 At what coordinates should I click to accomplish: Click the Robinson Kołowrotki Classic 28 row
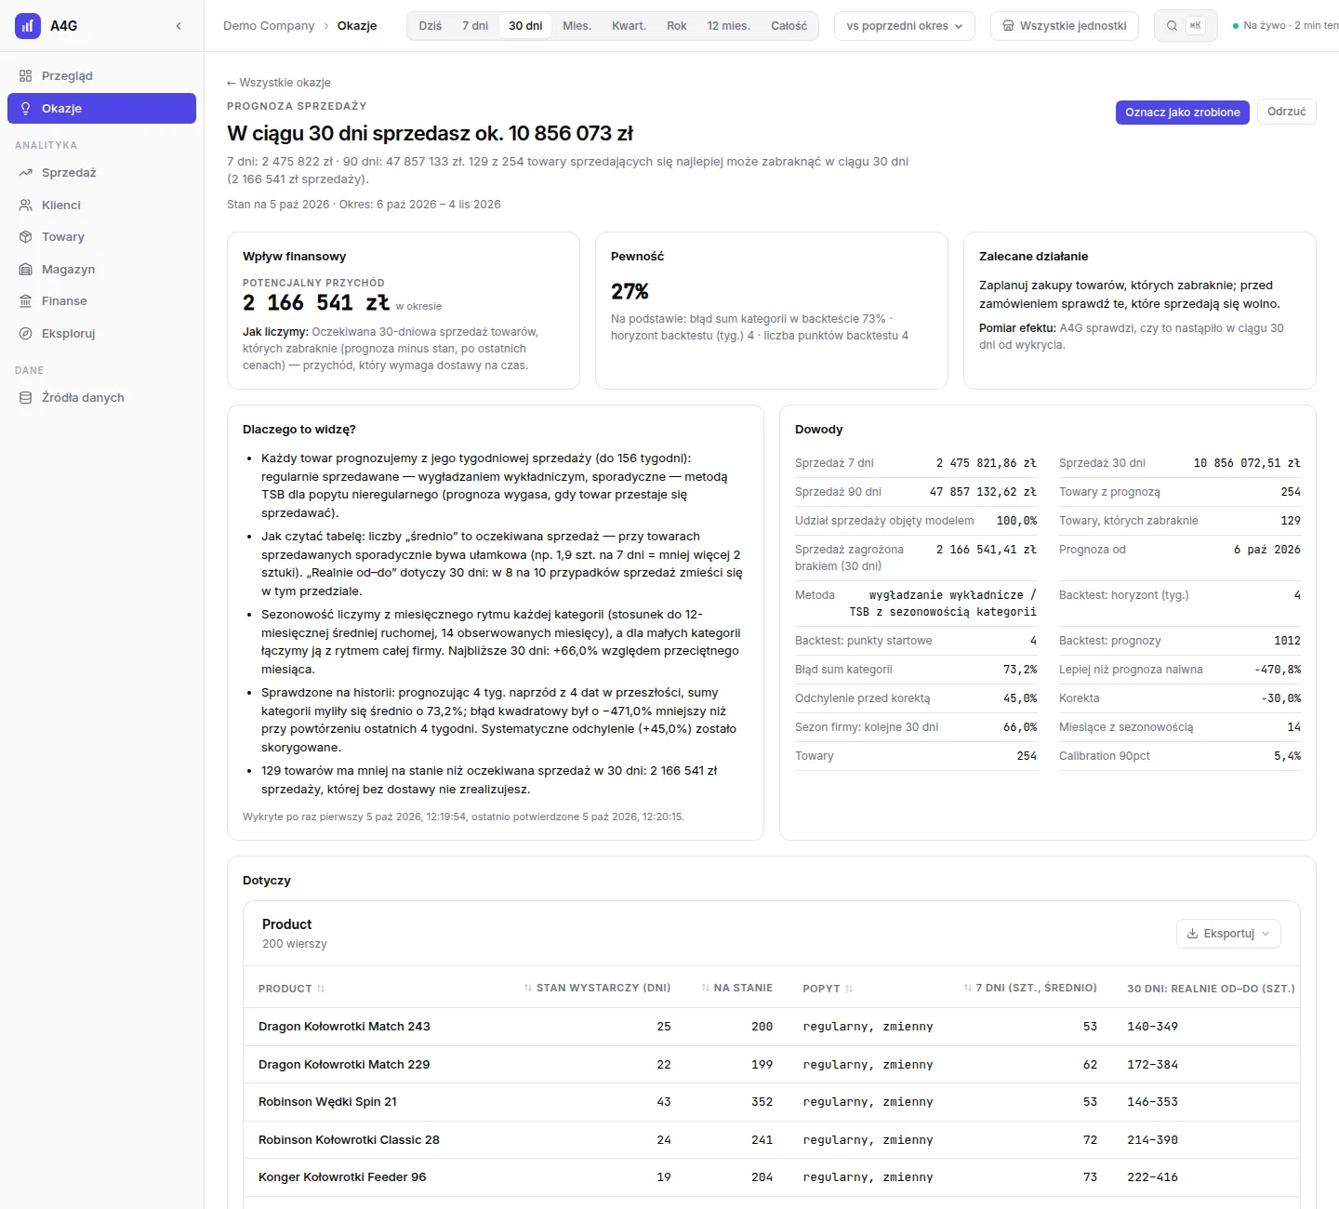coord(771,1140)
